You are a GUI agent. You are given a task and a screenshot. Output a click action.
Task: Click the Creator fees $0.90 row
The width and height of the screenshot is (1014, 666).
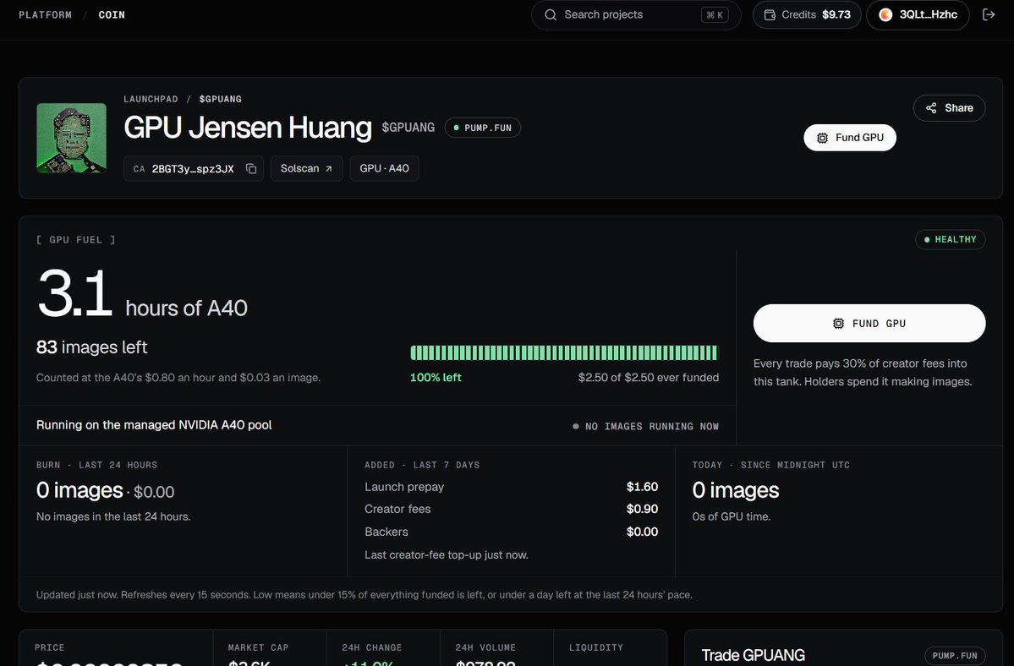[x=511, y=509]
